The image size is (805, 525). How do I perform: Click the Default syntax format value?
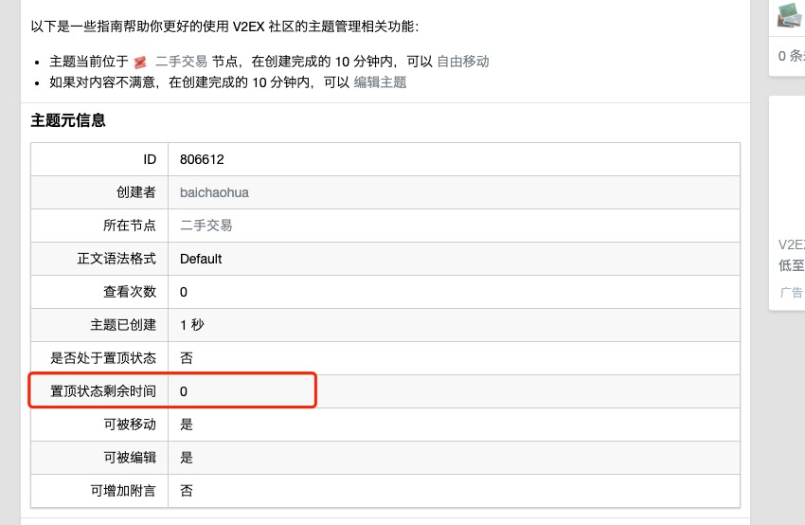pyautogui.click(x=201, y=259)
